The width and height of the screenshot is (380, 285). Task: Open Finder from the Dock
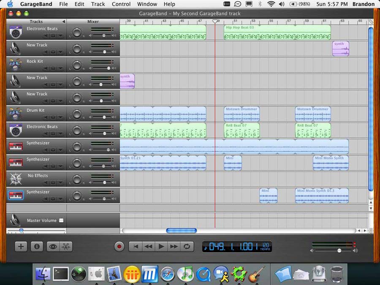click(43, 274)
